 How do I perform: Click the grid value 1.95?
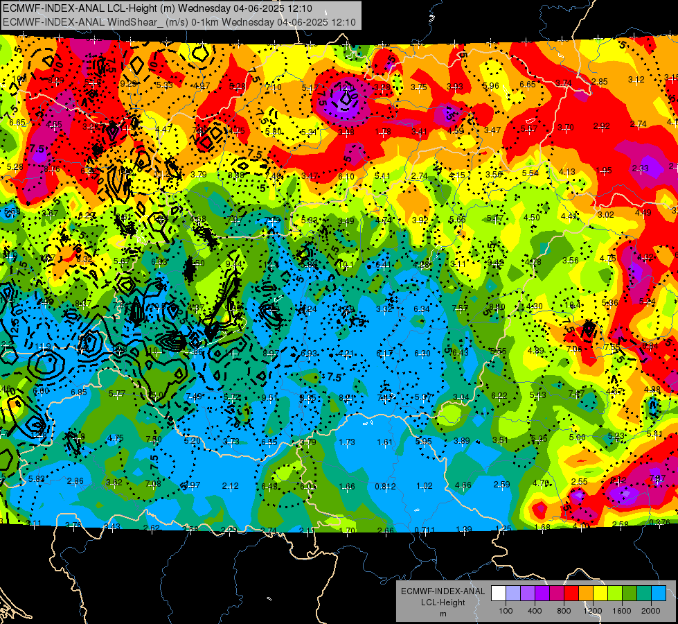[x=604, y=170]
